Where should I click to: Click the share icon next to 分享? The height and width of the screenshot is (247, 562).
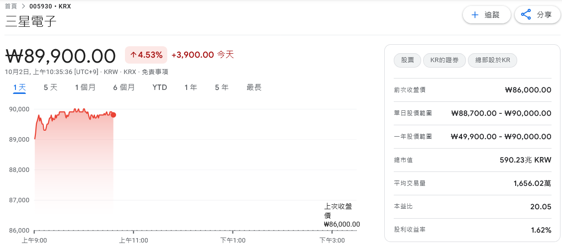coord(526,15)
